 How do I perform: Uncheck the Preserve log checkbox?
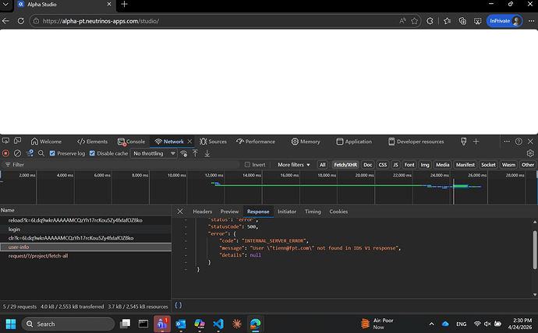pyautogui.click(x=52, y=153)
